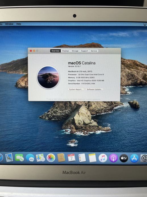This screenshot has height=197, width=147.
Task: Click the macOS Catalina logo image
Action: [x=48, y=77]
